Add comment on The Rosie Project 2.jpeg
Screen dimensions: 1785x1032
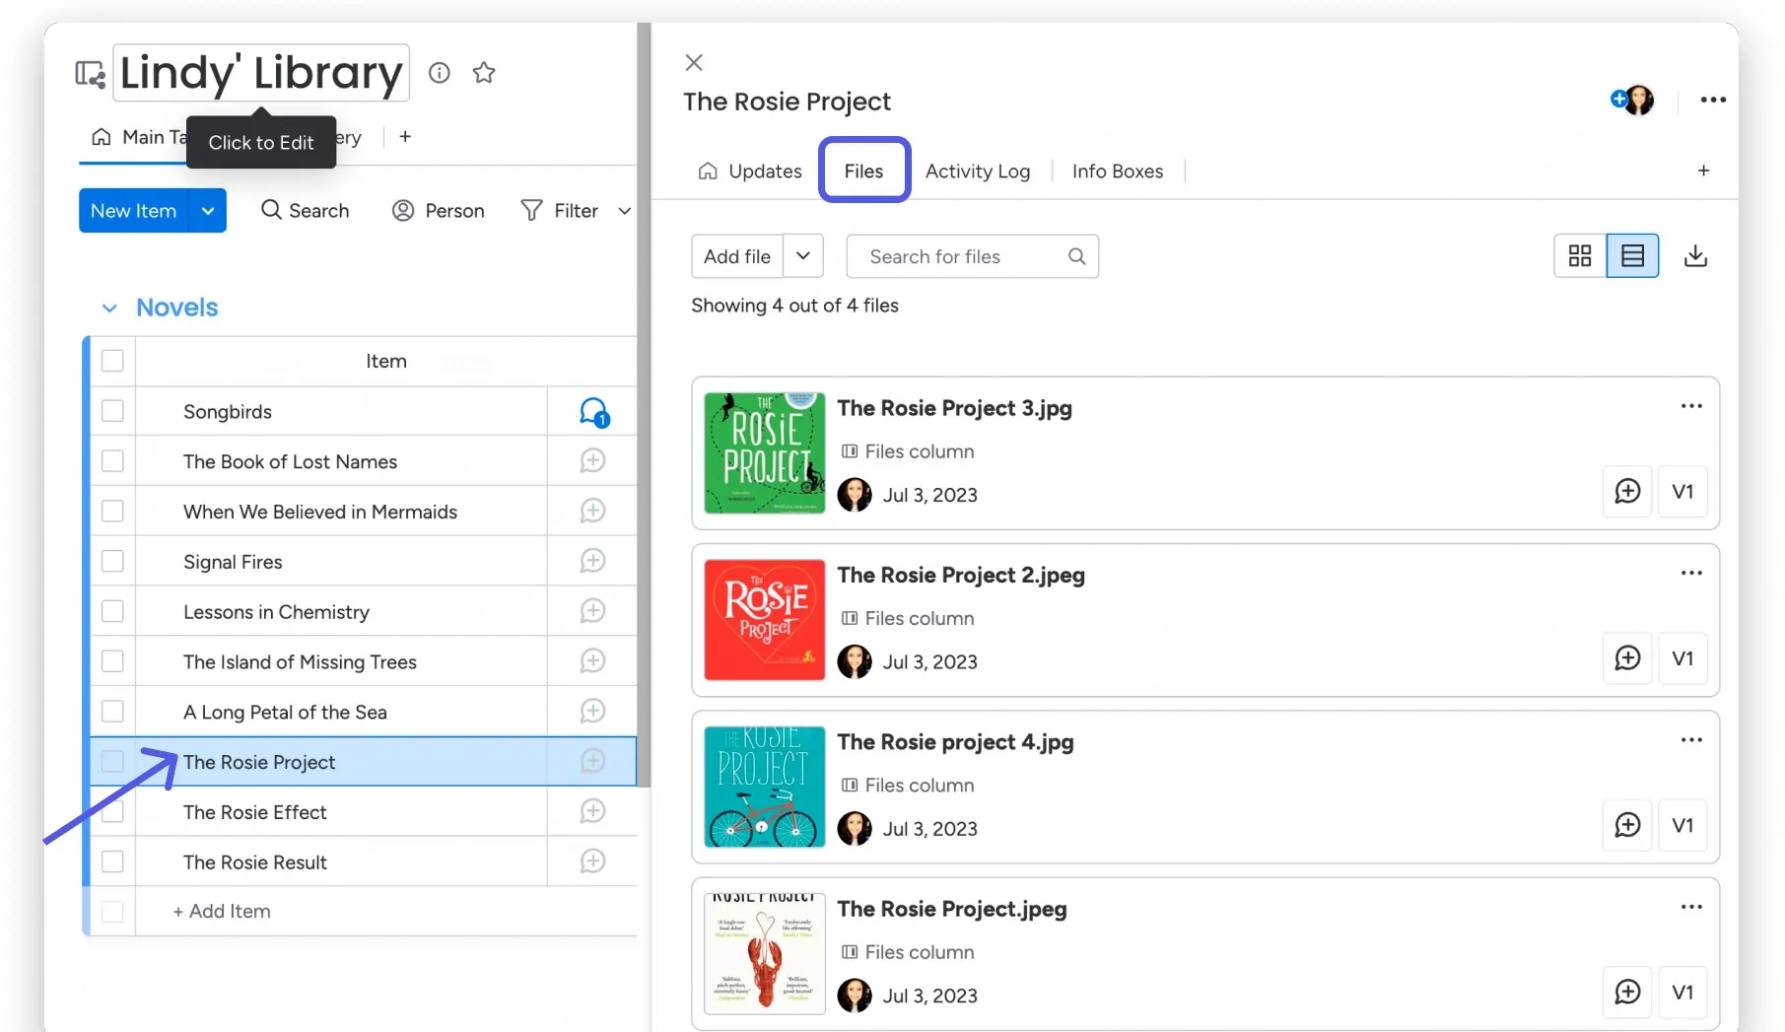1627,658
